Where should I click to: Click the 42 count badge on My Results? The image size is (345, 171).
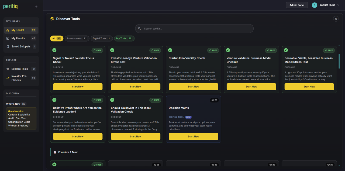coord(34,38)
